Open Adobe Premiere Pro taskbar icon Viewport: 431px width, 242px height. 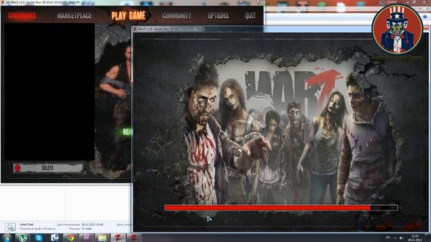[x=86, y=237]
